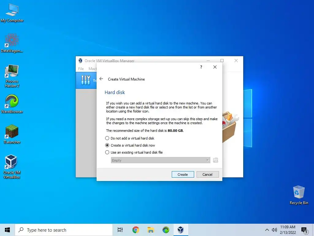314x236 pixels.
Task: Click the Create button
Action: click(183, 175)
